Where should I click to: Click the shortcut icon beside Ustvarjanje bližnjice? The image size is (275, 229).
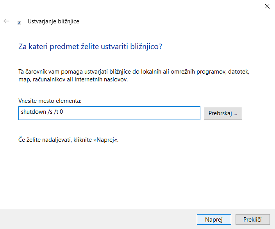(20, 23)
